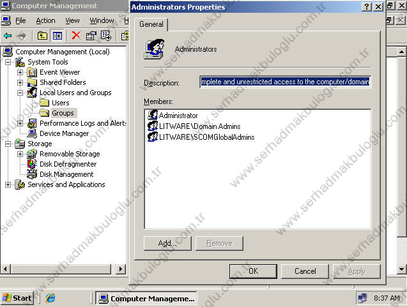Select the General tab
This screenshot has width=407, height=307.
coord(151,24)
